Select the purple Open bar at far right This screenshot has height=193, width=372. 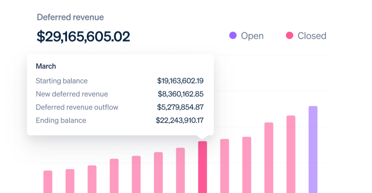(x=313, y=149)
